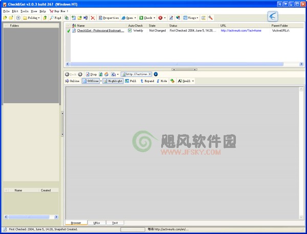Open Check&Get Professional Bookmark entry
Screen dimensions: 307x234
101,31
